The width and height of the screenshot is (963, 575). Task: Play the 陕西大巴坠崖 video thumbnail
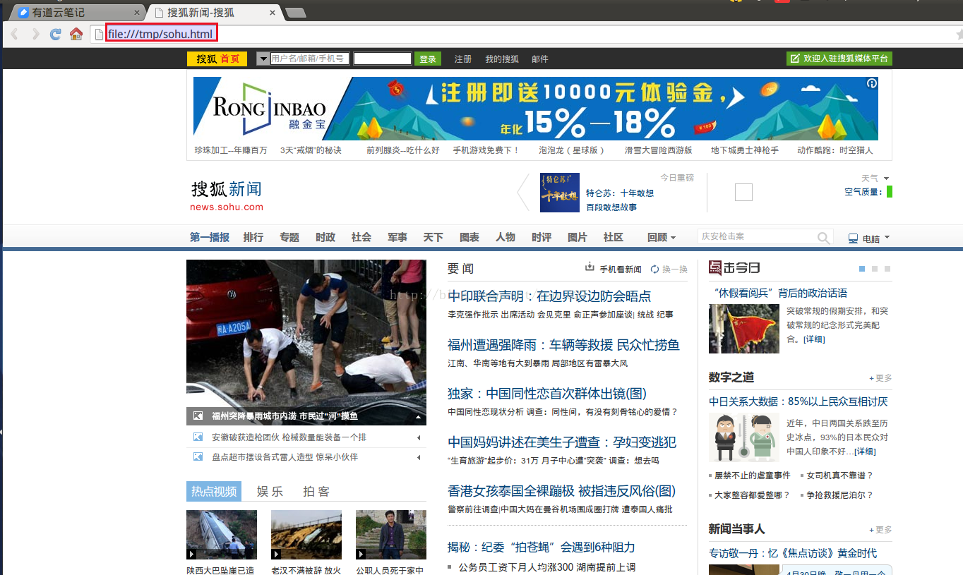(222, 535)
